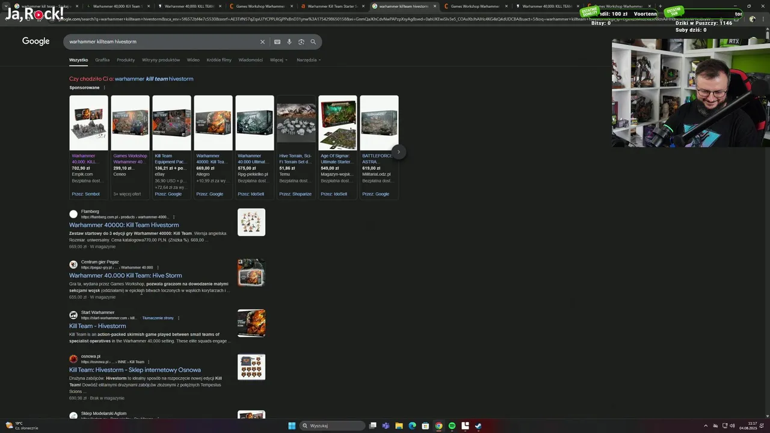770x433 pixels.
Task: Open 'Warhammer 40000: Kill Team Hivestorm' Flamberg result
Action: 124,225
